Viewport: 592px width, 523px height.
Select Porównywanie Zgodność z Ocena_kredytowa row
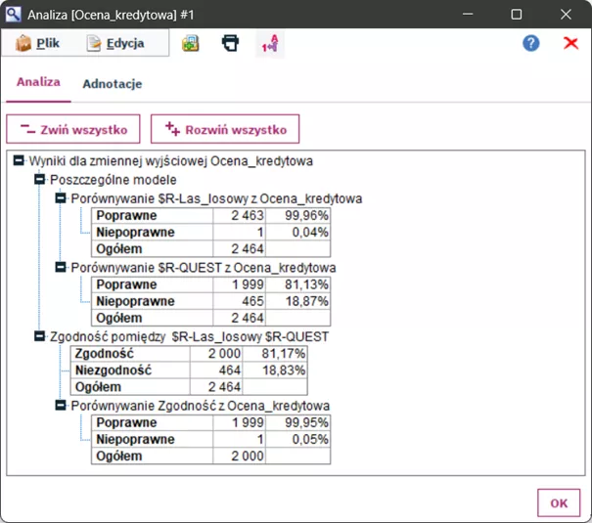(201, 406)
